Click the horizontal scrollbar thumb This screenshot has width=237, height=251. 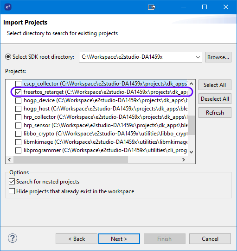(x=70, y=159)
